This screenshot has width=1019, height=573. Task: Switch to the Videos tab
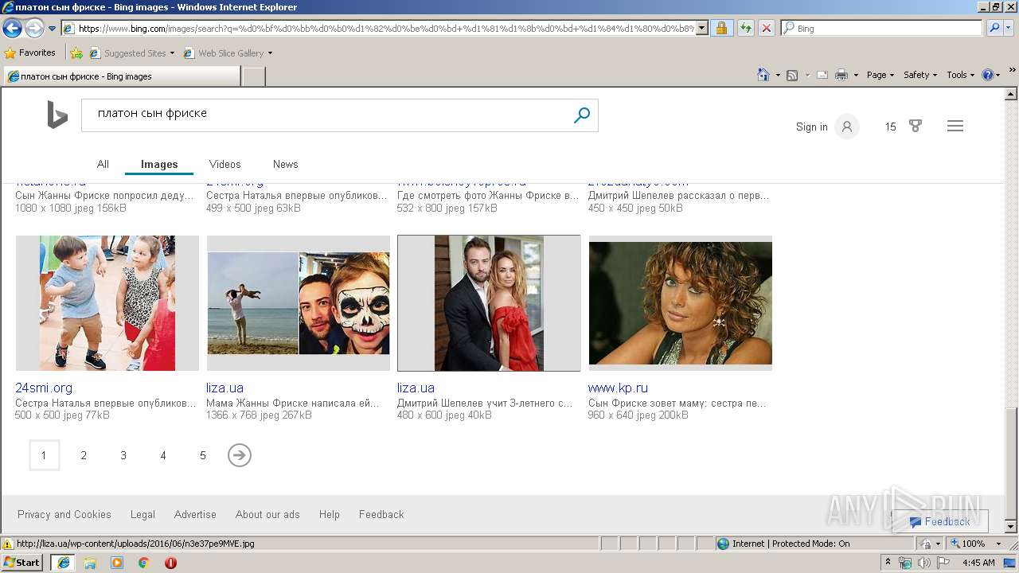point(224,165)
